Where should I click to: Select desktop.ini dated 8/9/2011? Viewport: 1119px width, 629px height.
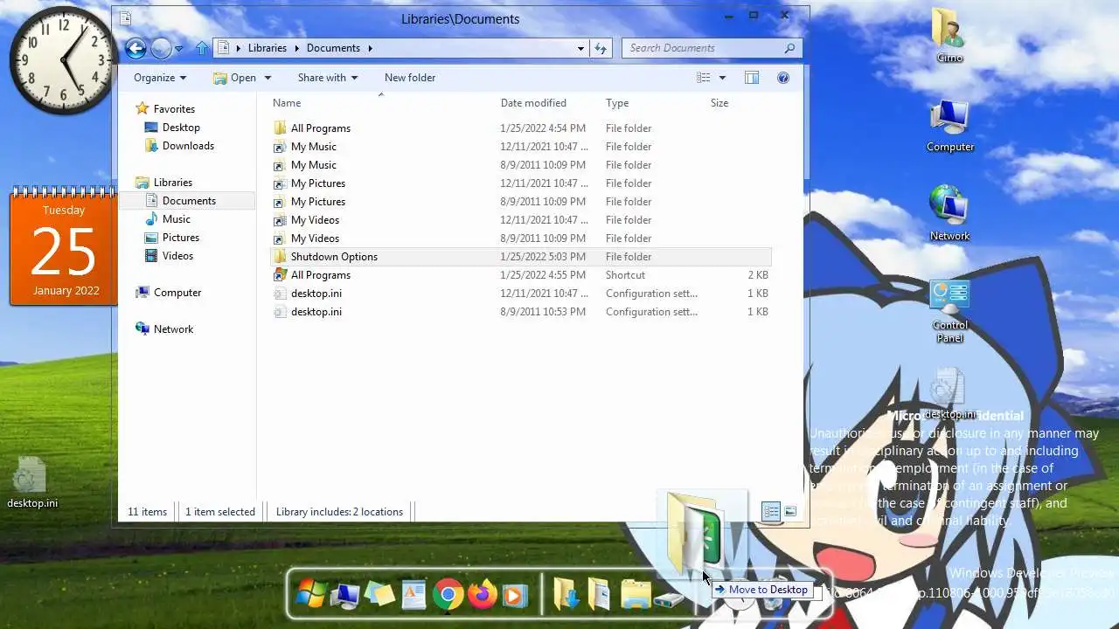(520, 312)
